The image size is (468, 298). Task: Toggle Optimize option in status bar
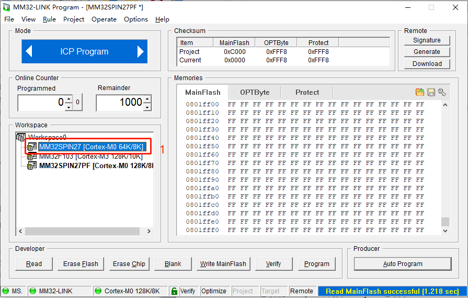pos(214,291)
